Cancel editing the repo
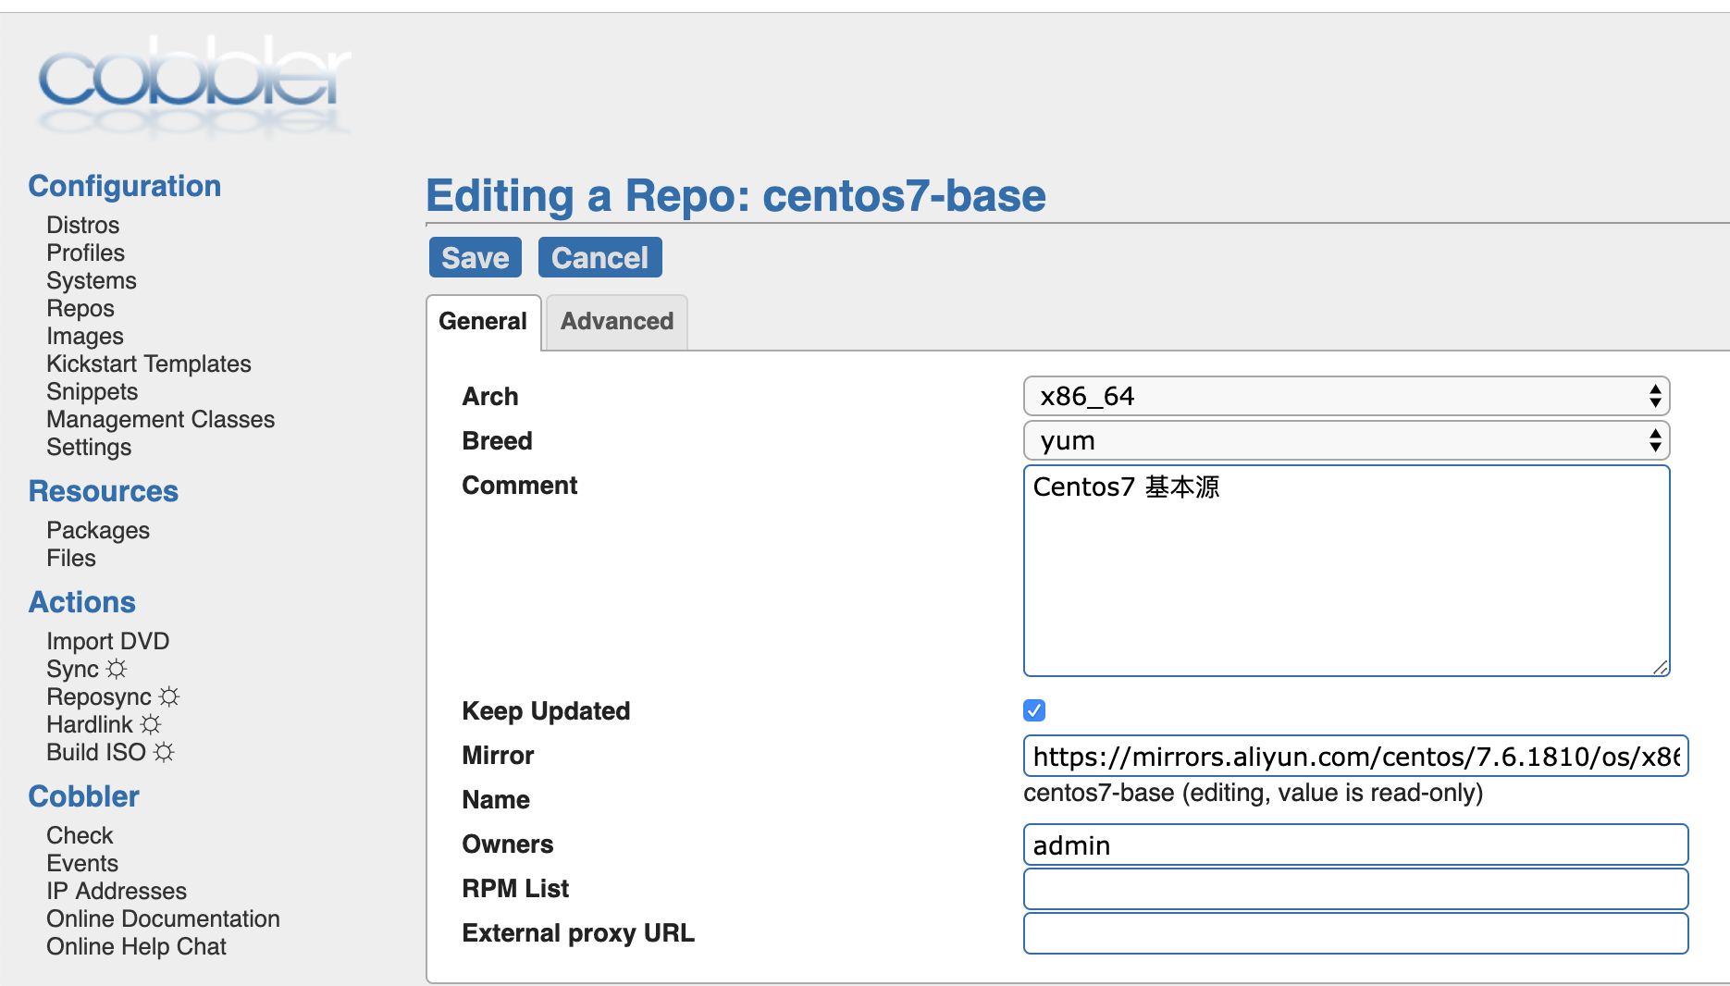 pos(599,257)
